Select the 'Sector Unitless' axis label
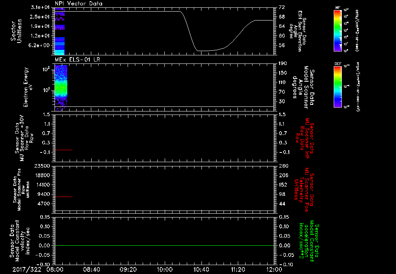The height and width of the screenshot is (274, 396). pyautogui.click(x=16, y=31)
